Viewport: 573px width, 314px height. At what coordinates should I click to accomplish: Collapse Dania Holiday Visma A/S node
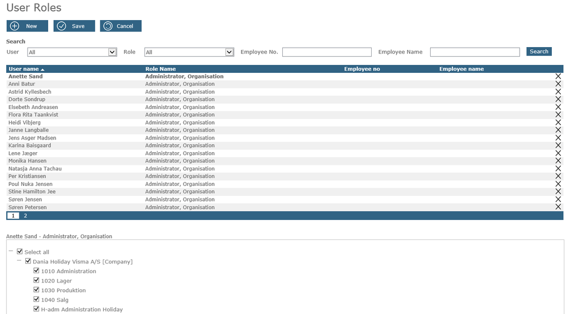[19, 261]
